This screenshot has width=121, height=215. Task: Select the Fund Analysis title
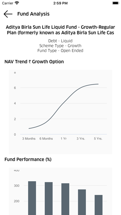[33, 14]
